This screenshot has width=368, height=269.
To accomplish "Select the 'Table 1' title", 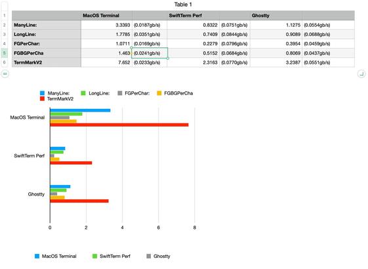I will coord(183,5).
